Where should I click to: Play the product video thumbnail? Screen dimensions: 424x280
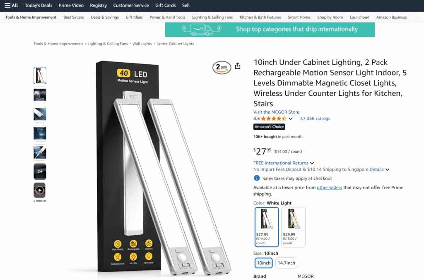click(x=40, y=190)
